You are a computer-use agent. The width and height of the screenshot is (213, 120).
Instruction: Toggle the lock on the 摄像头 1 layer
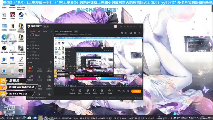pos(31,35)
